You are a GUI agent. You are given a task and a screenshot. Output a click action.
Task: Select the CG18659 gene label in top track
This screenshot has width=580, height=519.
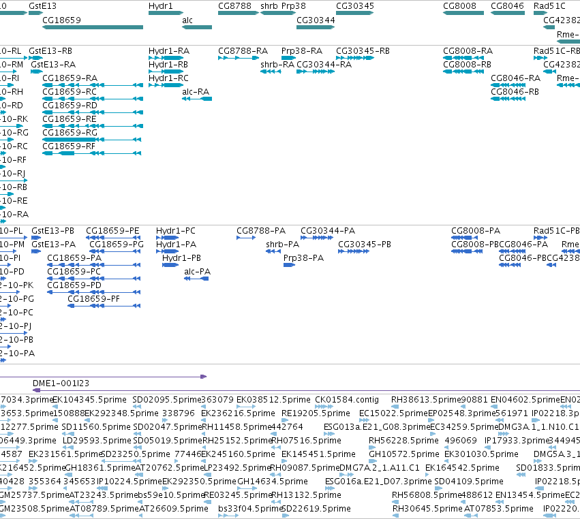61,20
